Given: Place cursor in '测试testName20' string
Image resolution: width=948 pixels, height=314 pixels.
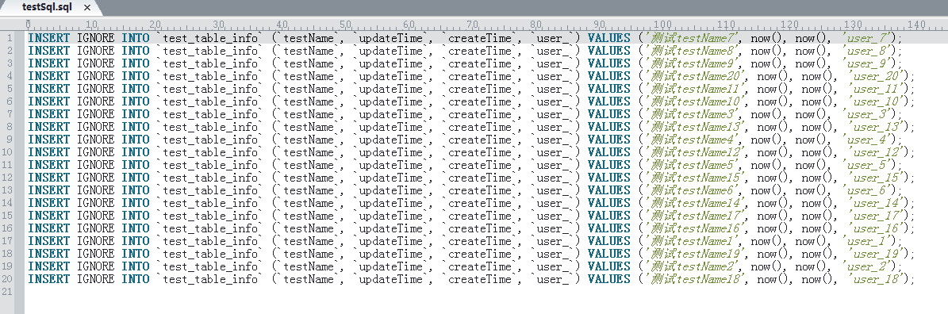Looking at the screenshot, I should (x=695, y=76).
